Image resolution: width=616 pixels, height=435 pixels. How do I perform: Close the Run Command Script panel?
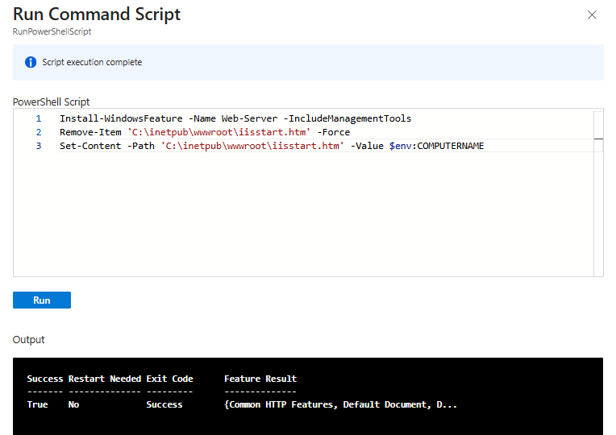pyautogui.click(x=592, y=15)
